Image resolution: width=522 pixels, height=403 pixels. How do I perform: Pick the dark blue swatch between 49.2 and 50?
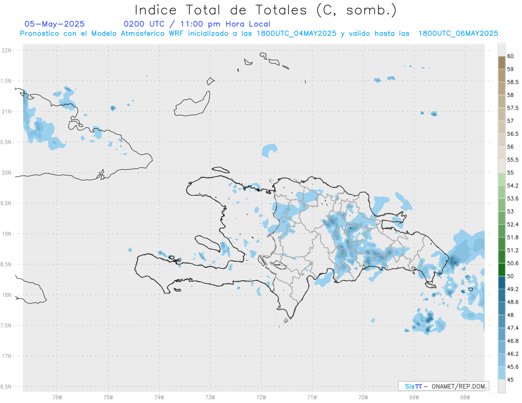(502, 283)
